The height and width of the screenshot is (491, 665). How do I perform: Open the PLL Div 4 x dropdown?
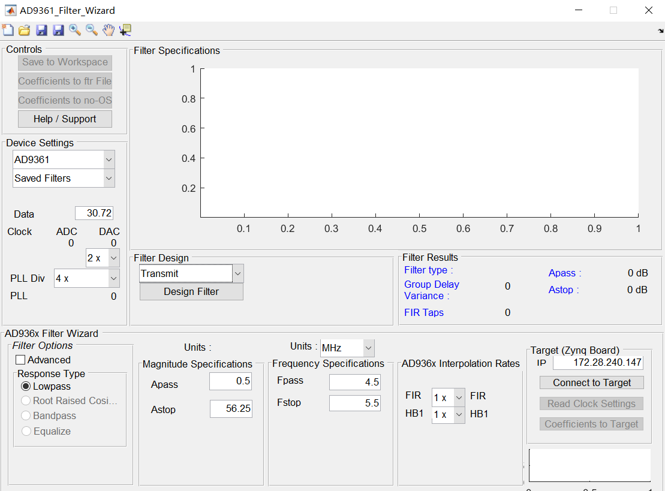click(86, 278)
